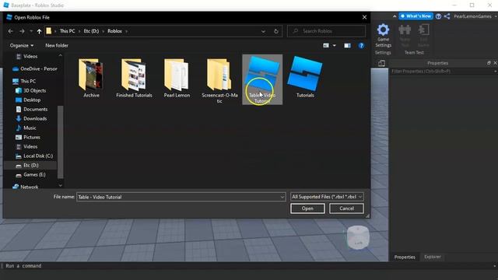Select OneDrive - Personal in sidebar

click(34, 68)
